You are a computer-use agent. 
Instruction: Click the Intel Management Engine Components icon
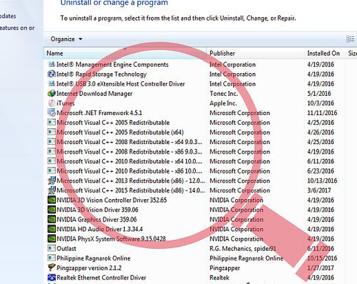click(52, 64)
